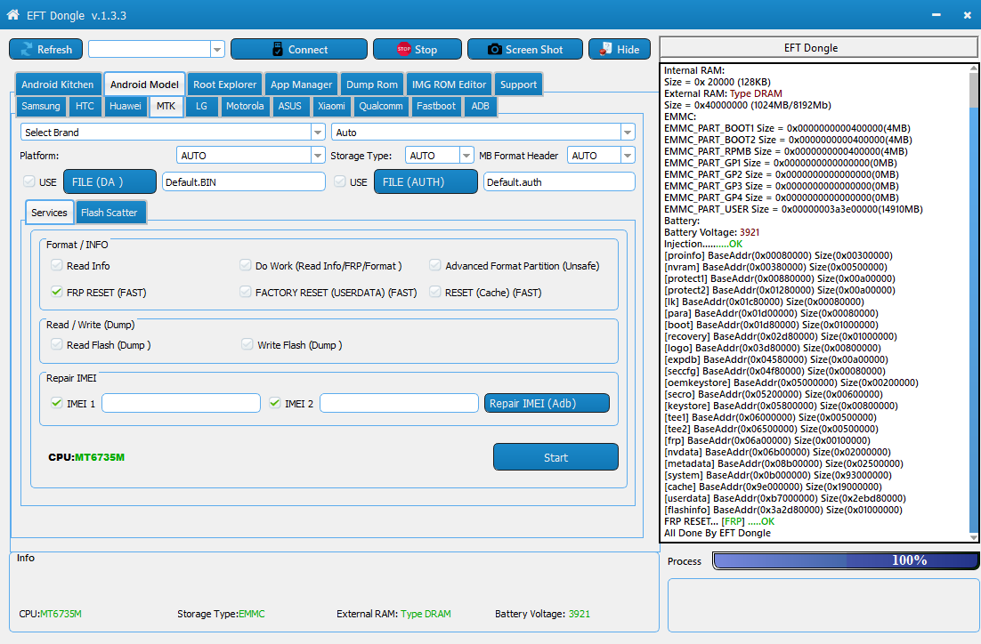
Task: Click the Start button
Action: [555, 457]
